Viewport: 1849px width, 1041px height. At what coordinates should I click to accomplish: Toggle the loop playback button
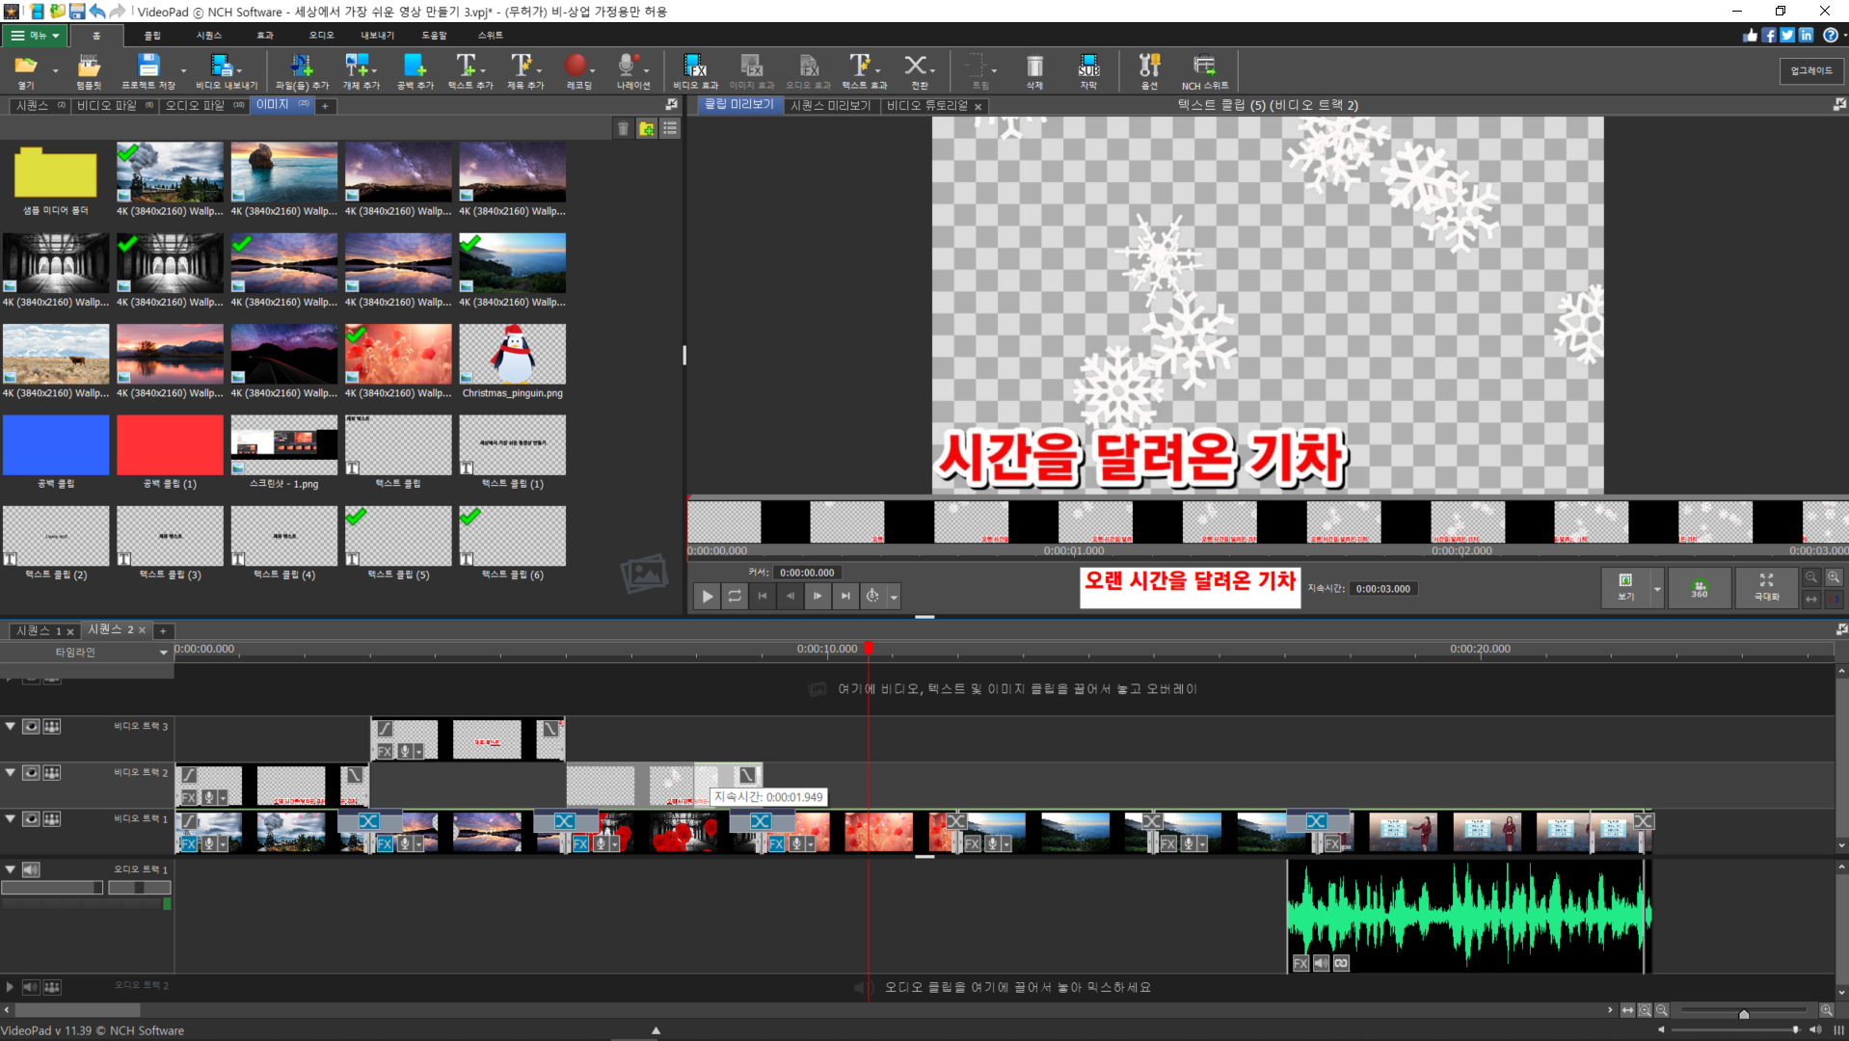735,596
